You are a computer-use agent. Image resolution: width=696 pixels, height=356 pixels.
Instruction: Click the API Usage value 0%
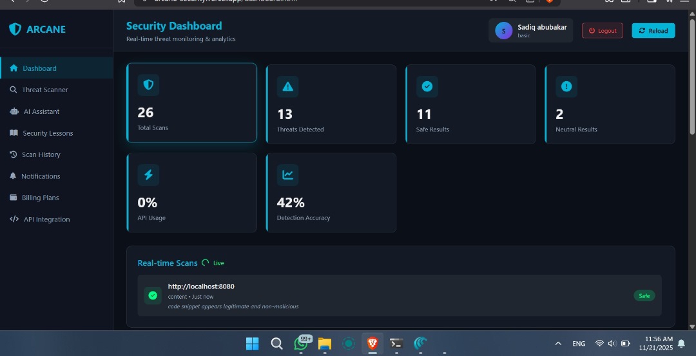(x=148, y=203)
